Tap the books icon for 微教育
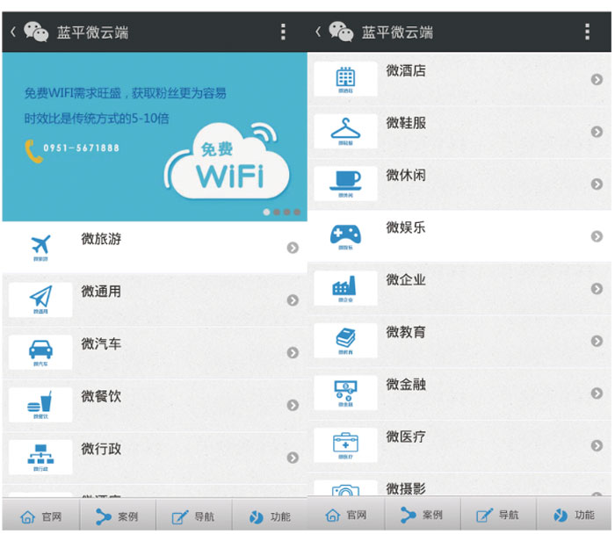Viewport: 615px width, 534px height. coord(345,340)
